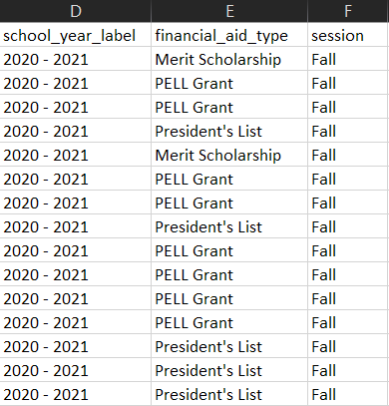Select Fall cell beside second Merit Scholarship
The image size is (389, 406).
[348, 155]
